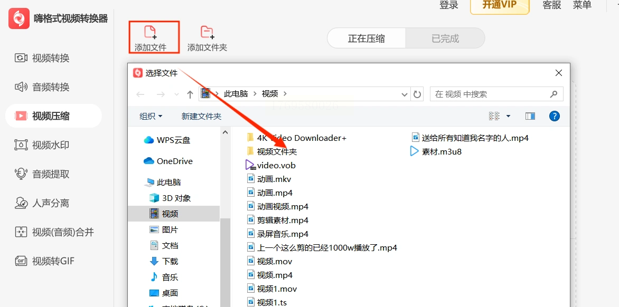
Task: Open the view options dropdown arrow
Action: pyautogui.click(x=509, y=116)
